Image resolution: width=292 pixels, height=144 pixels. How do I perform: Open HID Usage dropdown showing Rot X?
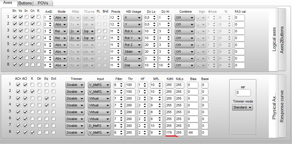[132, 31]
